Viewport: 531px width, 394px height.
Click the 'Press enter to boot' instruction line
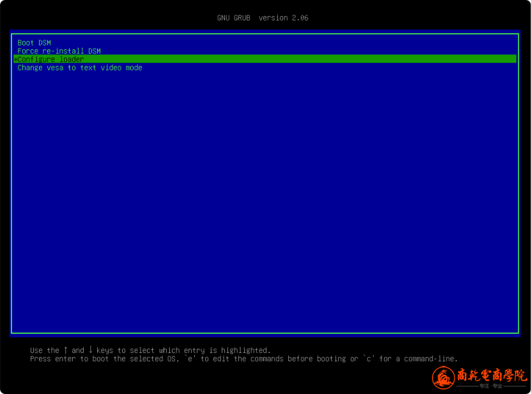click(x=244, y=359)
